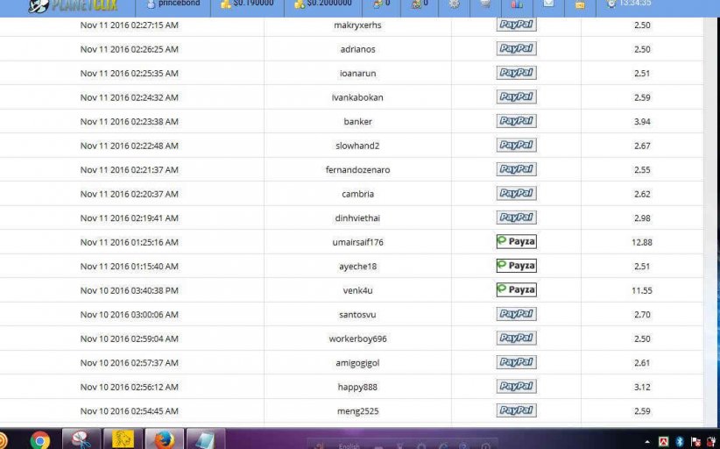This screenshot has height=449, width=720.
Task: Open the white envelope messages icon
Action: 548,4
